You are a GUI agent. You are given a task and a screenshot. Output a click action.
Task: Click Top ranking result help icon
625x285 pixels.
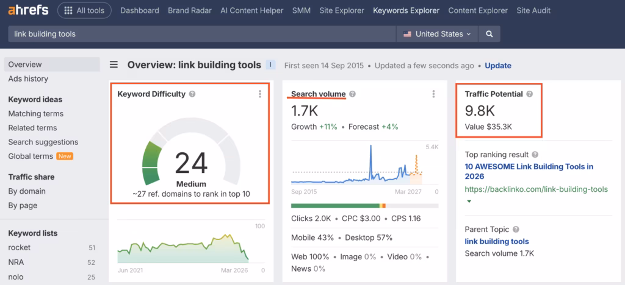(x=535, y=155)
